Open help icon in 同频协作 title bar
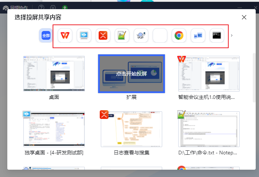This screenshot has width=259, height=177. (41, 7)
